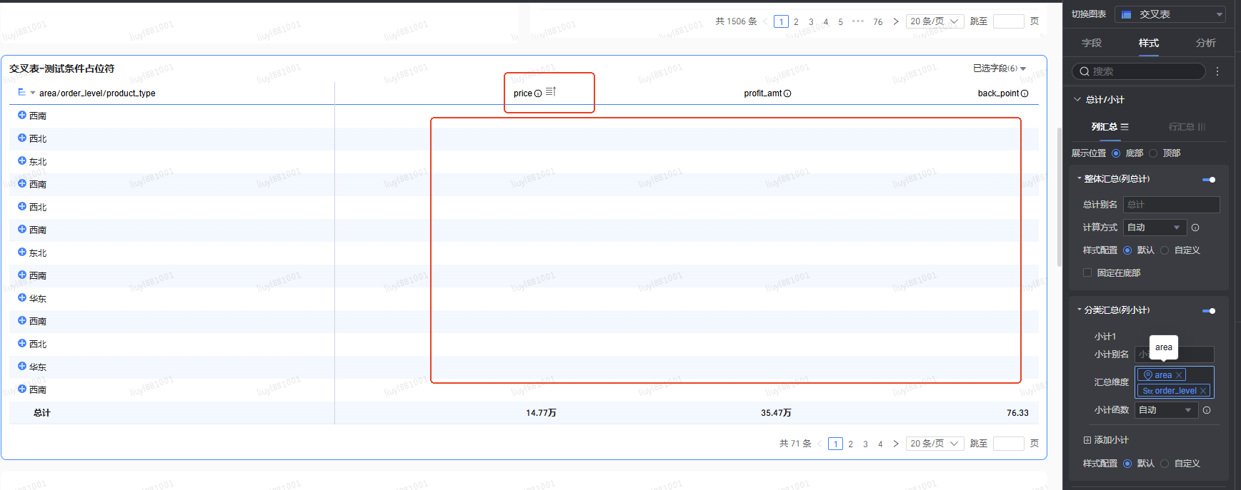The height and width of the screenshot is (490, 1241).
Task: Click info icon beside 计算方式 dropdown
Action: [1195, 228]
